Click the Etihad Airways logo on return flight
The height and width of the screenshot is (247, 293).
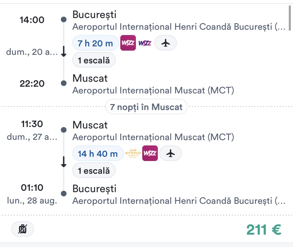pos(133,154)
